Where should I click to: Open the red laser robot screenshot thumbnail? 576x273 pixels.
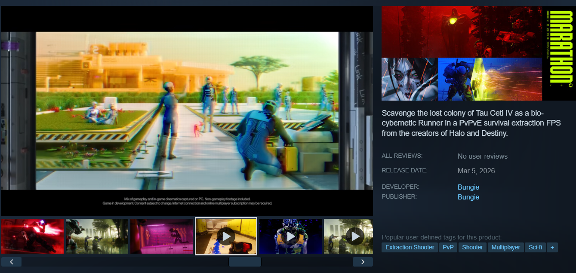coord(33,236)
